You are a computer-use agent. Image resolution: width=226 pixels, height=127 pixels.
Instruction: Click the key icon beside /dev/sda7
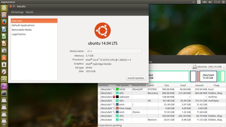coord(114,104)
